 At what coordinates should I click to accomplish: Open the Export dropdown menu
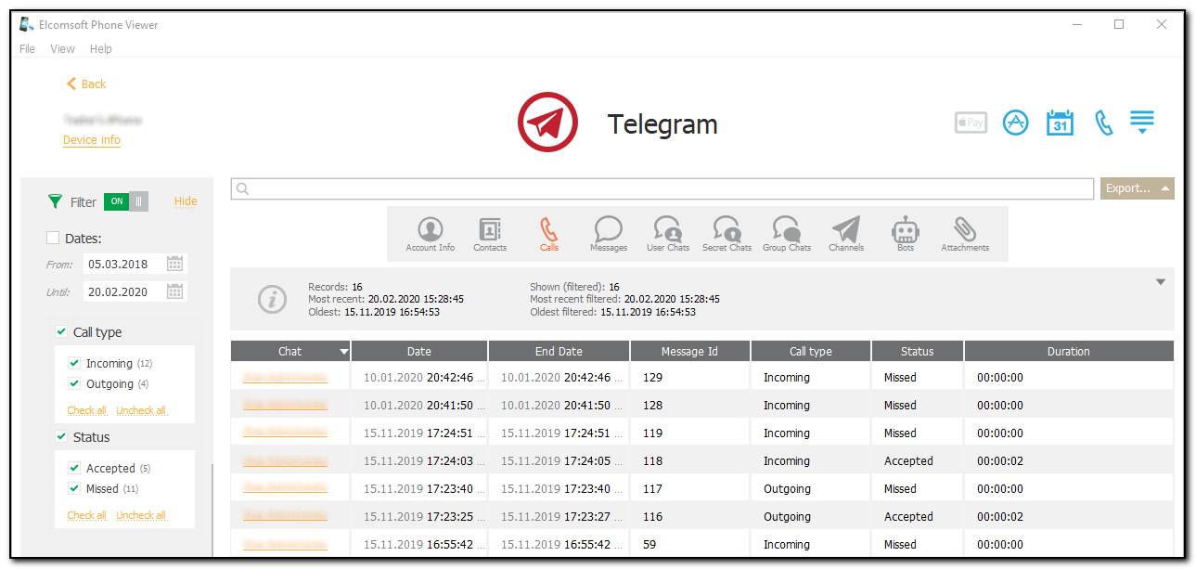(x=1137, y=188)
